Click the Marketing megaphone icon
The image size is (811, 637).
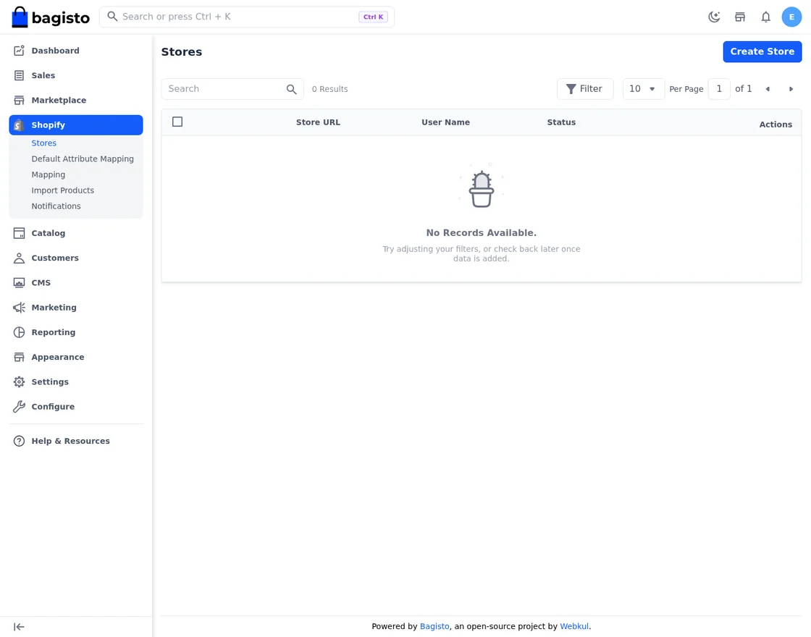[19, 308]
